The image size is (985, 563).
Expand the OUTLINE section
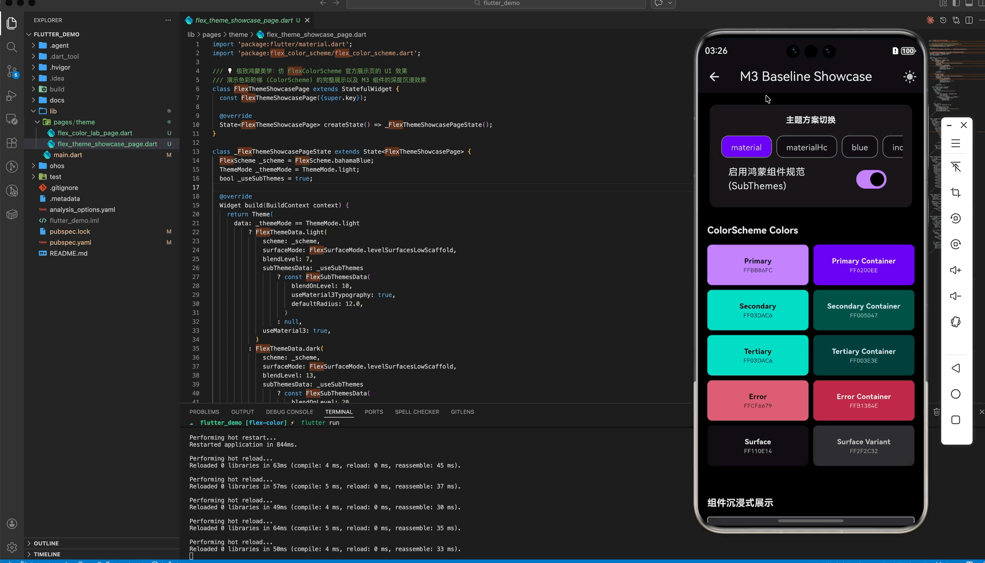coord(46,543)
